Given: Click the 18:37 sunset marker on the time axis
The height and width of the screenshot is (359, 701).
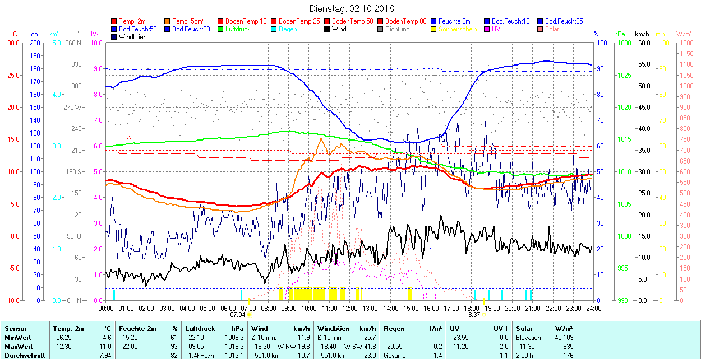Looking at the screenshot, I should (473, 315).
